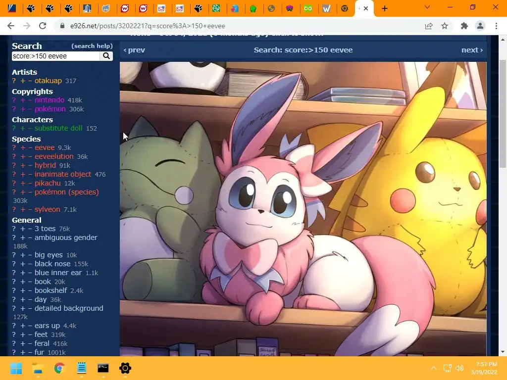View site information via the padlock icon

[62, 26]
